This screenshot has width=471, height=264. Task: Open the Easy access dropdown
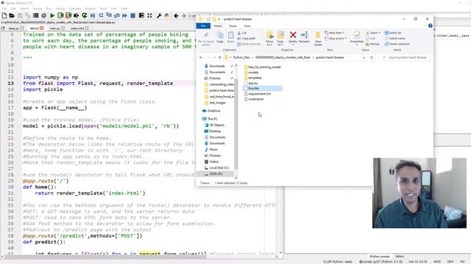tap(336, 38)
